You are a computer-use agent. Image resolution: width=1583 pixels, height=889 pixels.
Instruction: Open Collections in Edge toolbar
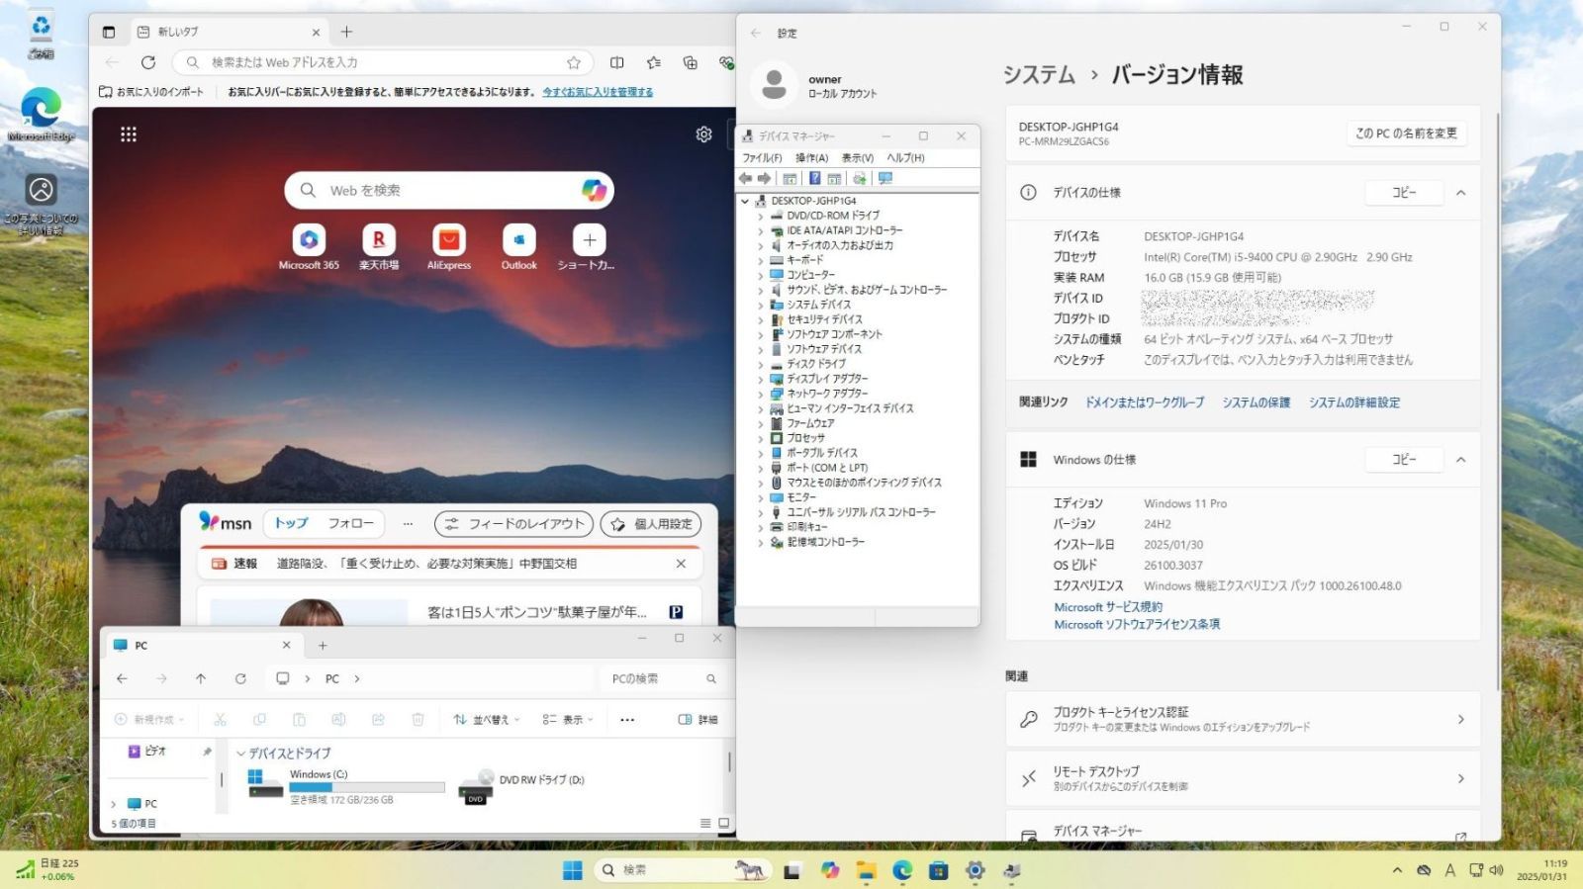pos(691,62)
